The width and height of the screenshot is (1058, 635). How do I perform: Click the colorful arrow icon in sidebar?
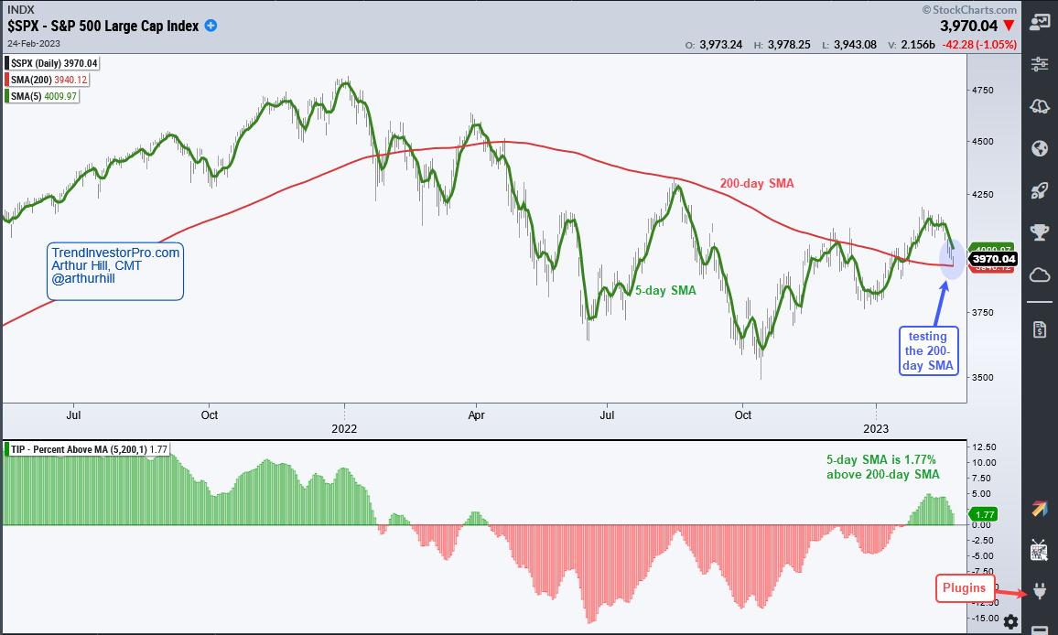[x=1040, y=509]
